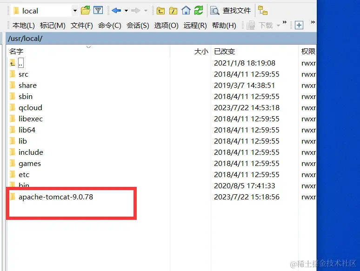Click the up-arrow folder icon of '..' row
The height and width of the screenshot is (271, 360).
point(13,63)
